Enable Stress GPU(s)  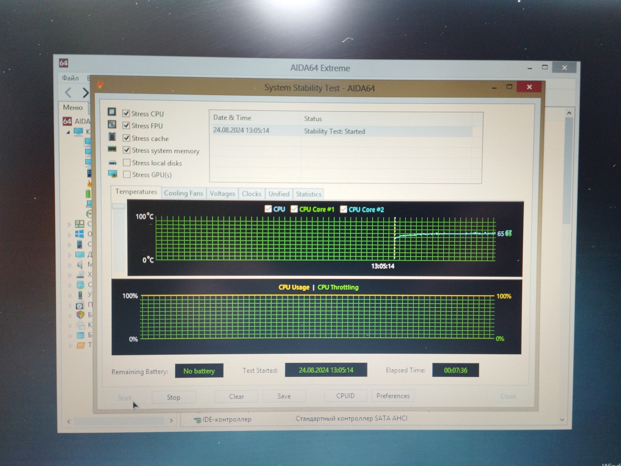point(127,174)
